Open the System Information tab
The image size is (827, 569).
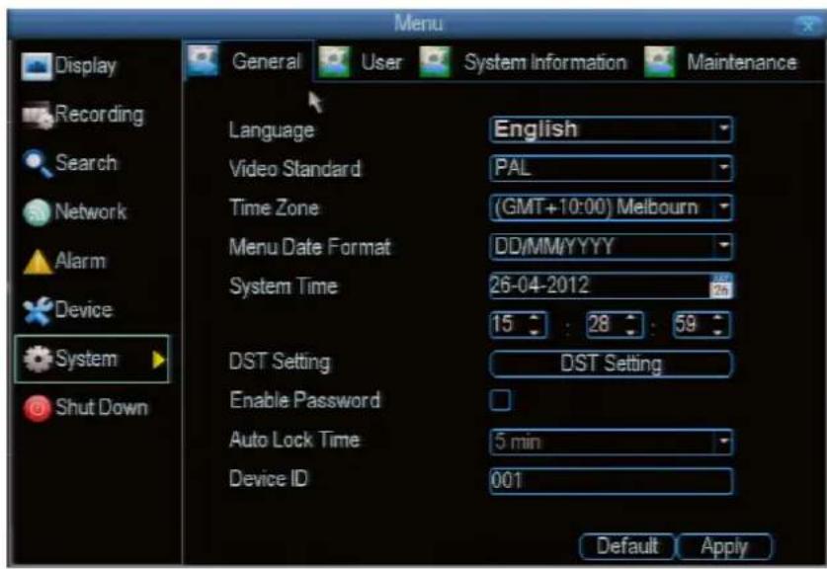coord(524,62)
